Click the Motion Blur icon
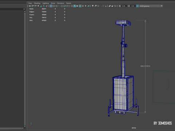The height and width of the screenshot is (131, 175). point(96,6)
